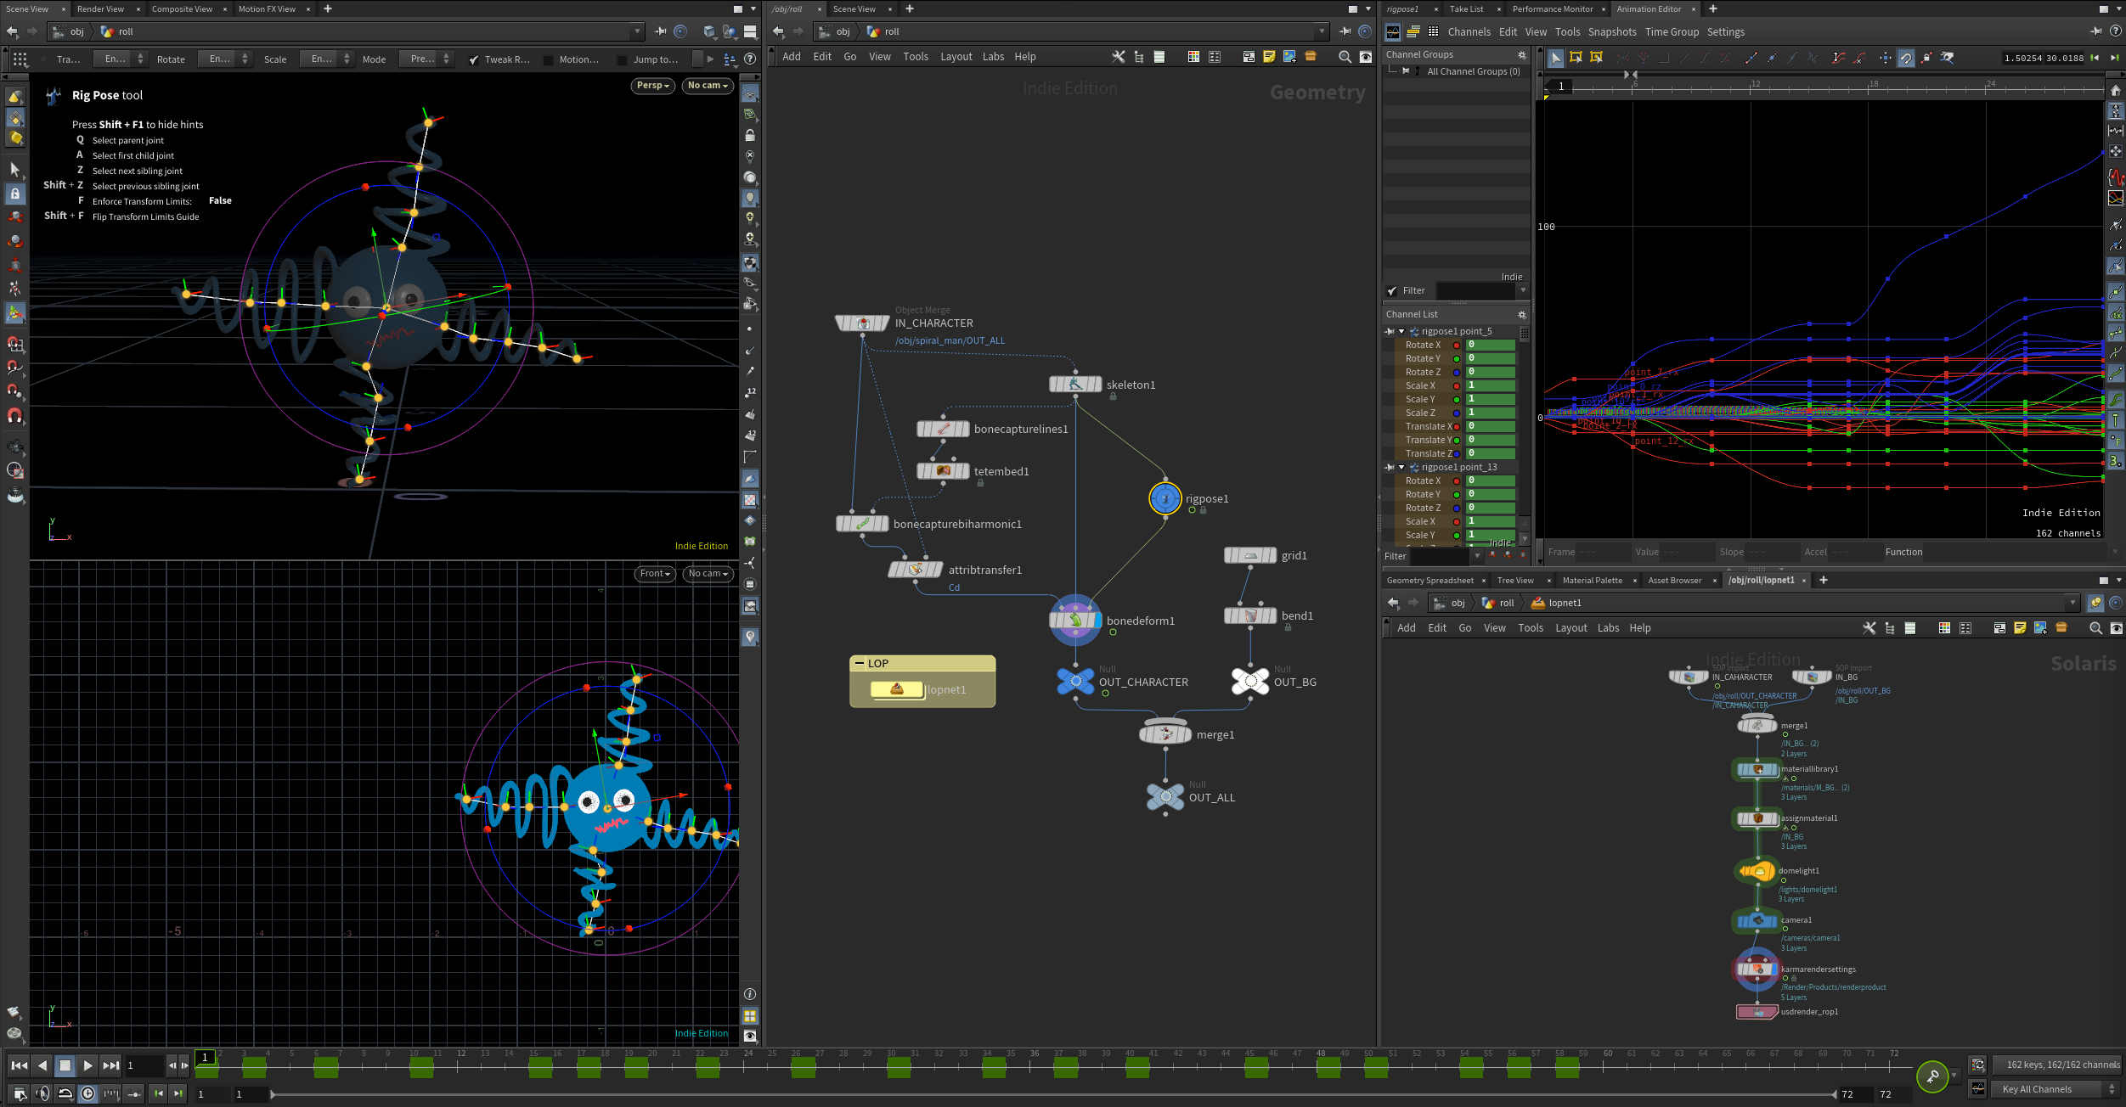The height and width of the screenshot is (1107, 2126).
Task: Open the Front viewport dropdown
Action: click(654, 573)
